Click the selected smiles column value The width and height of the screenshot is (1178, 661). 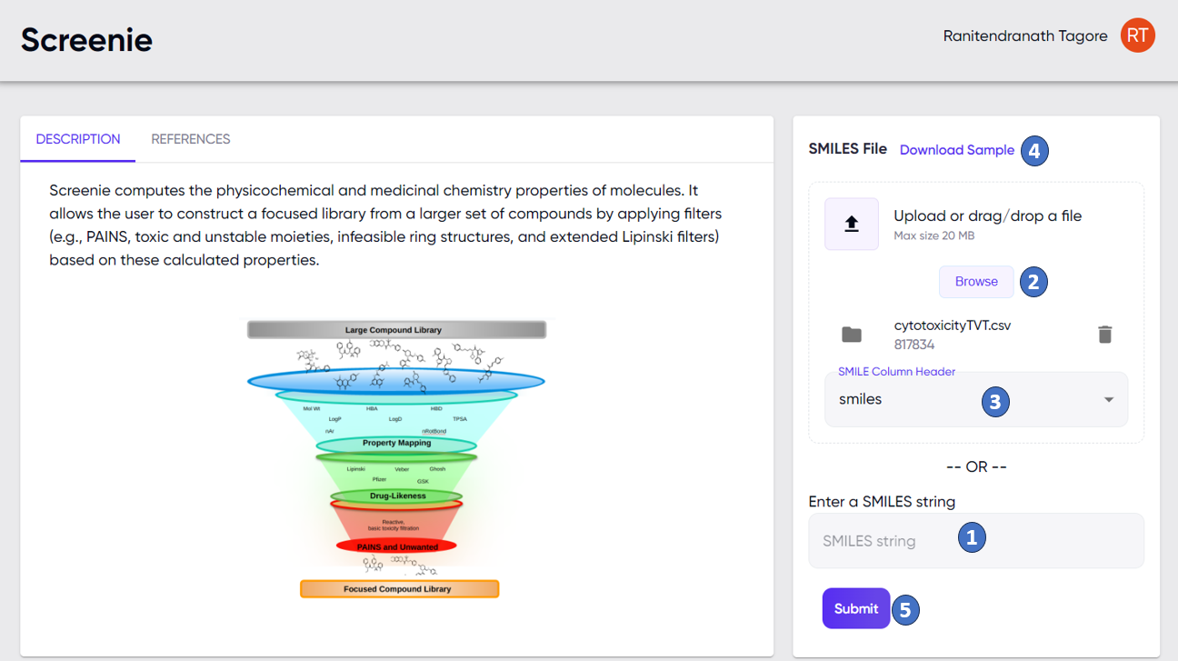coord(861,399)
